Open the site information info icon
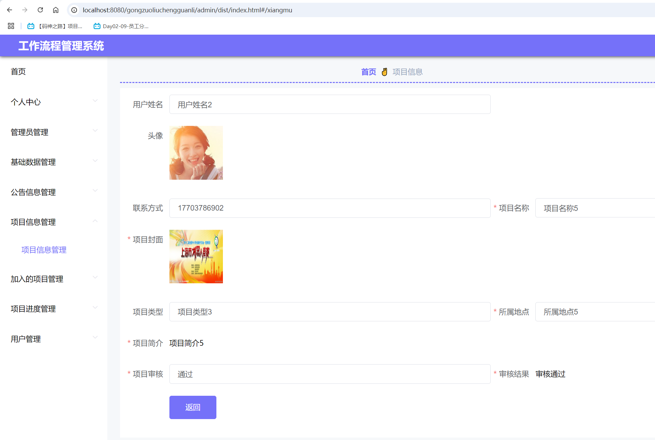This screenshot has height=440, width=655. [74, 10]
